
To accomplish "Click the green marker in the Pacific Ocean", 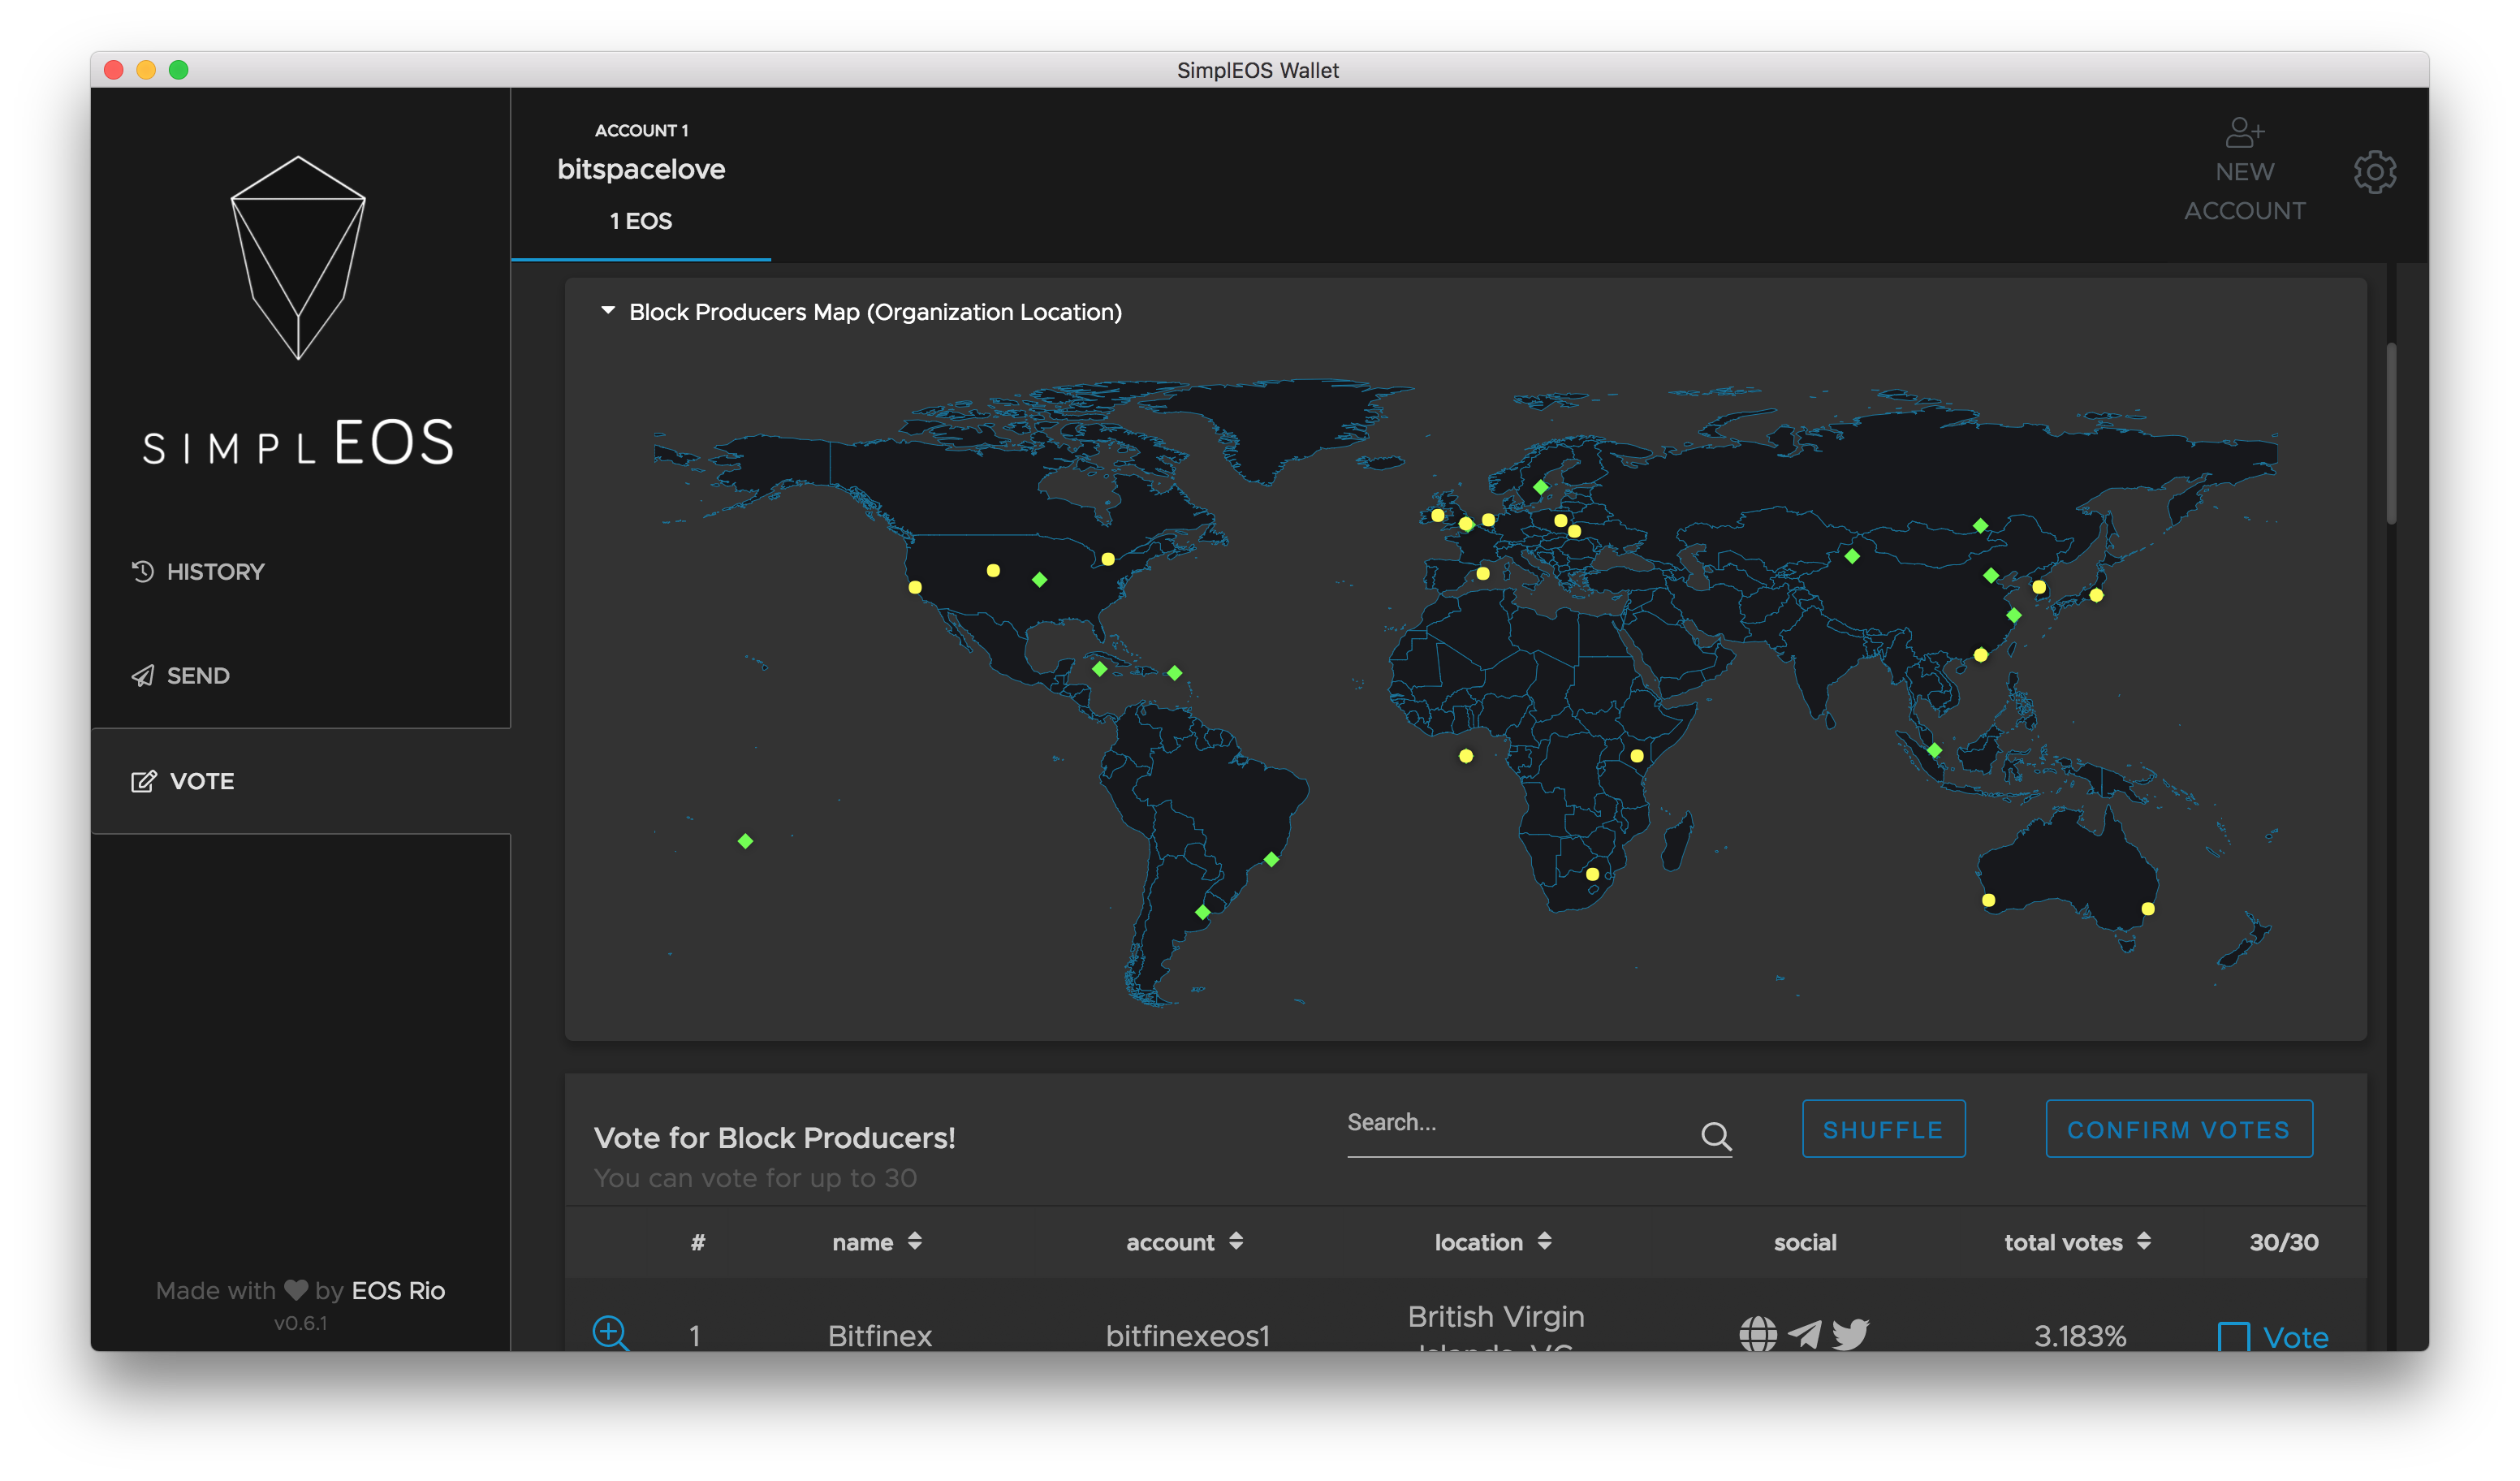I will 746,841.
